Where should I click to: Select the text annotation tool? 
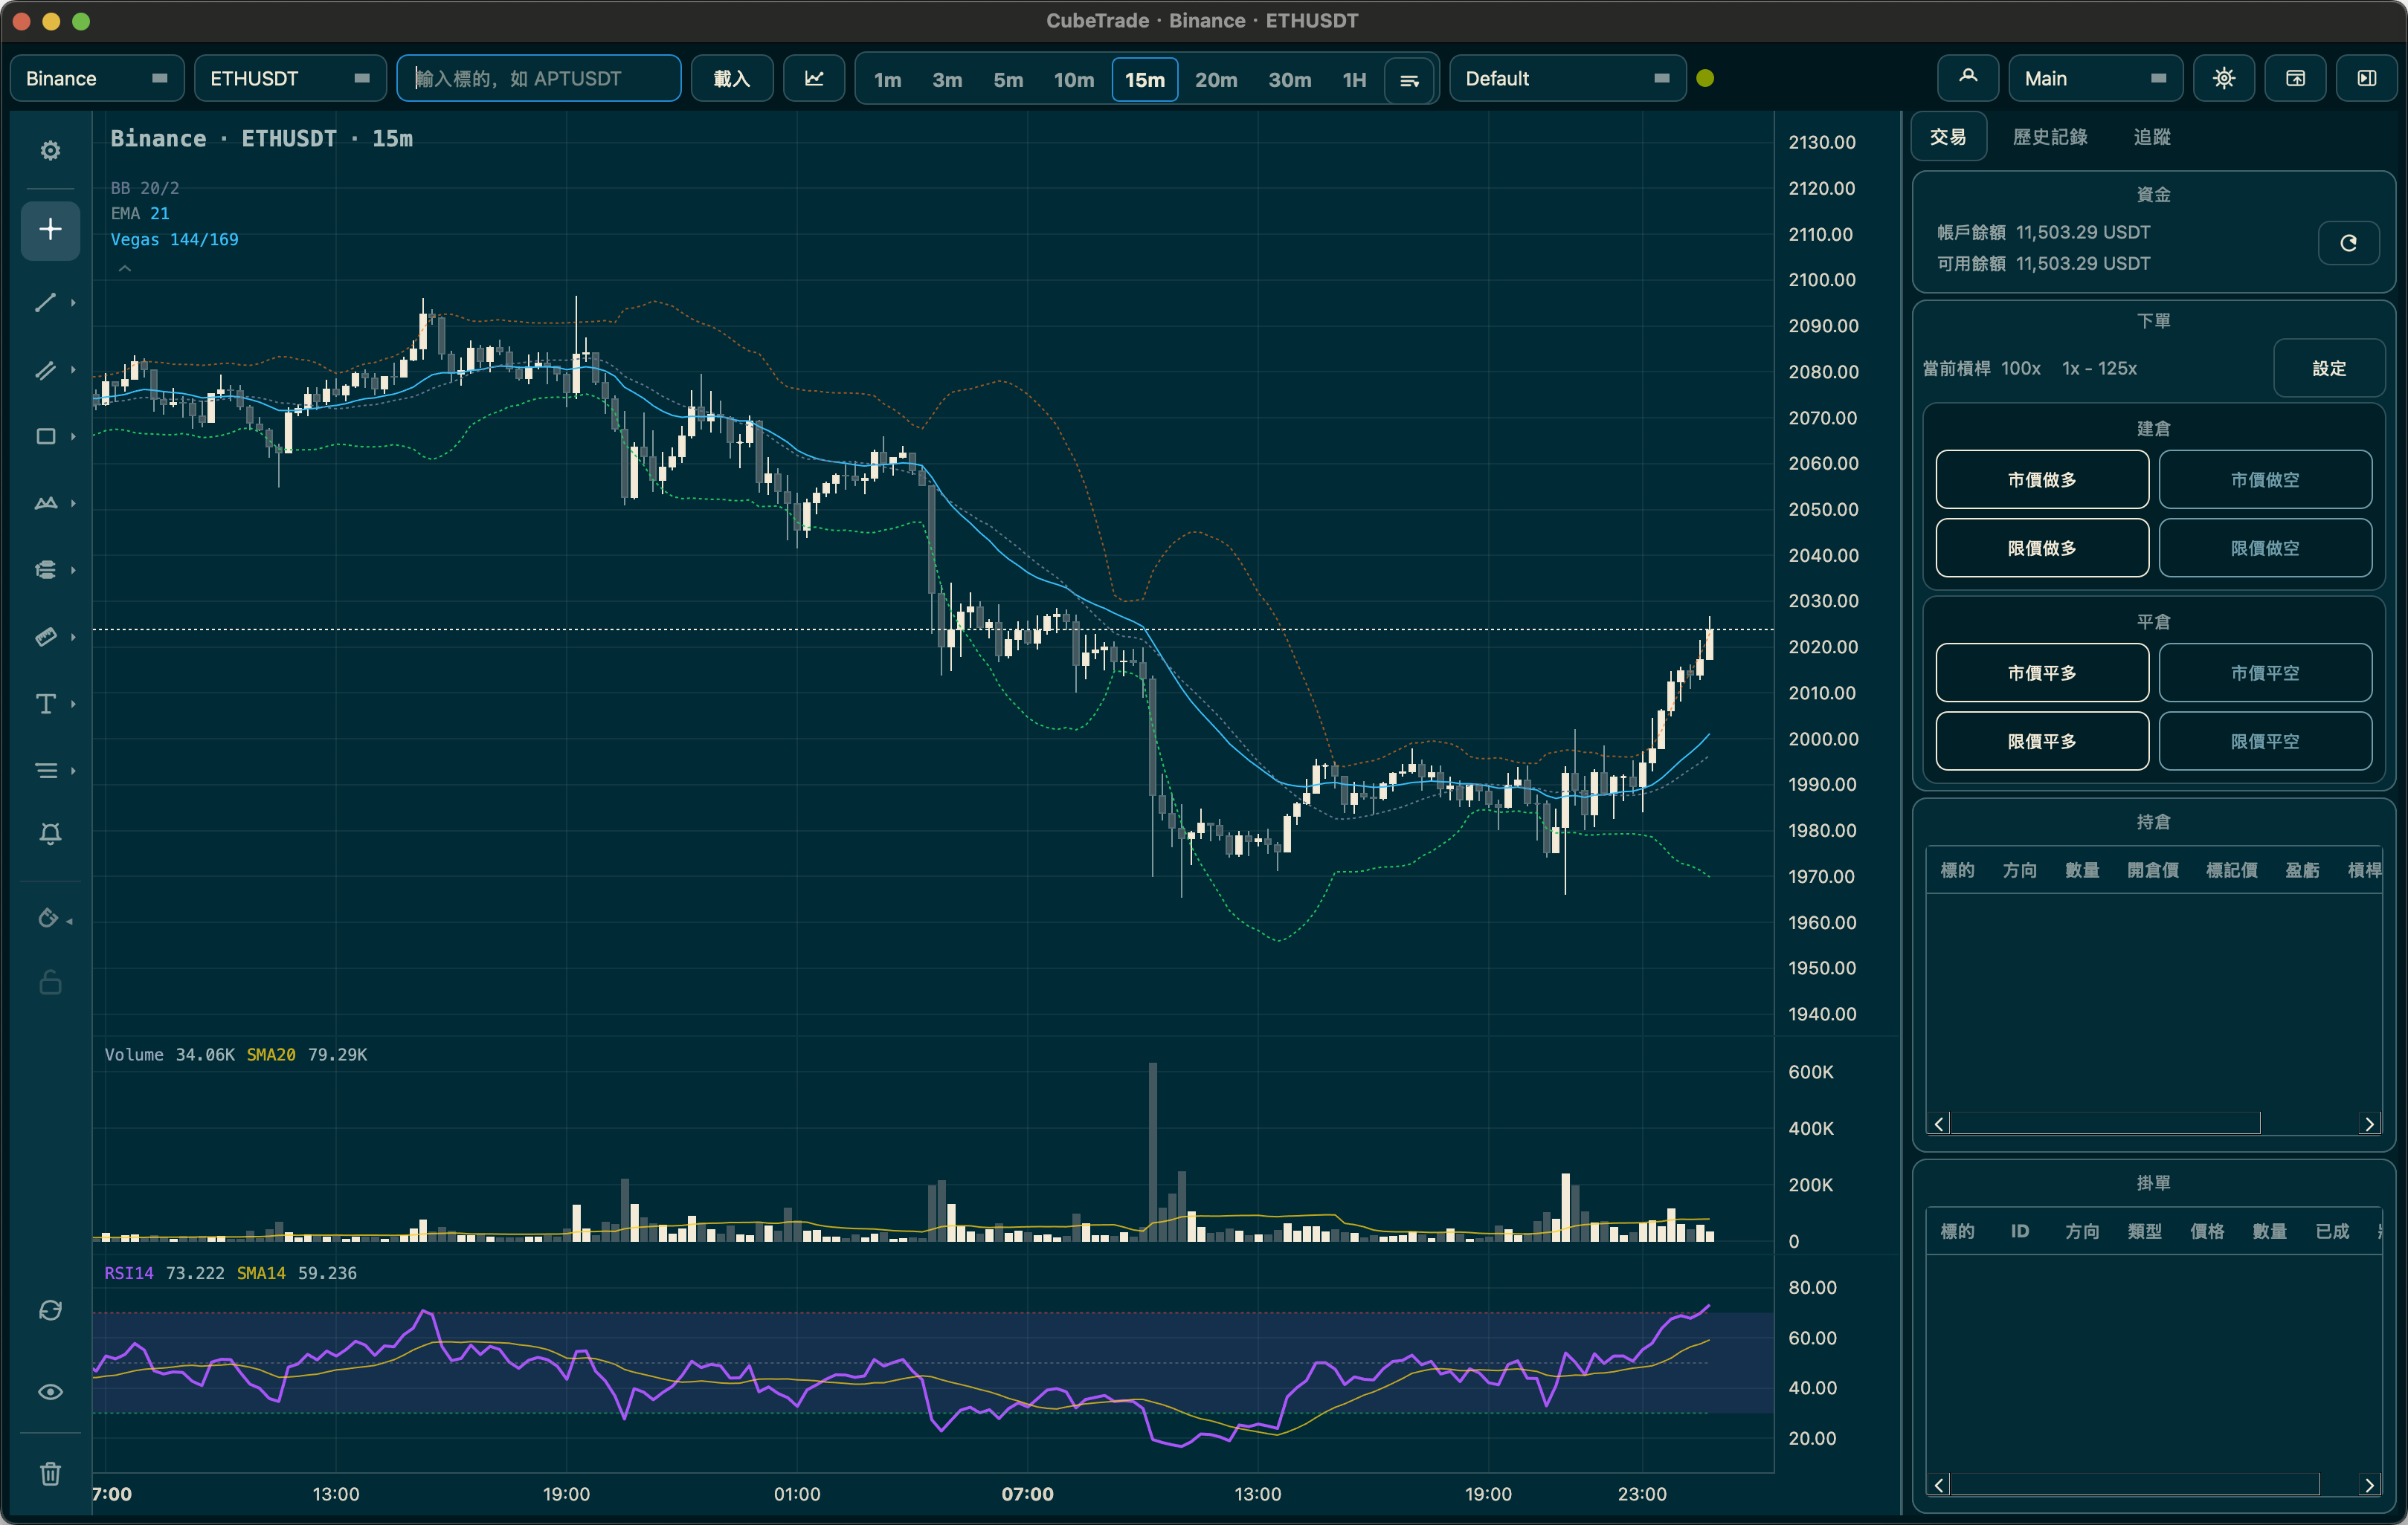coord(45,704)
